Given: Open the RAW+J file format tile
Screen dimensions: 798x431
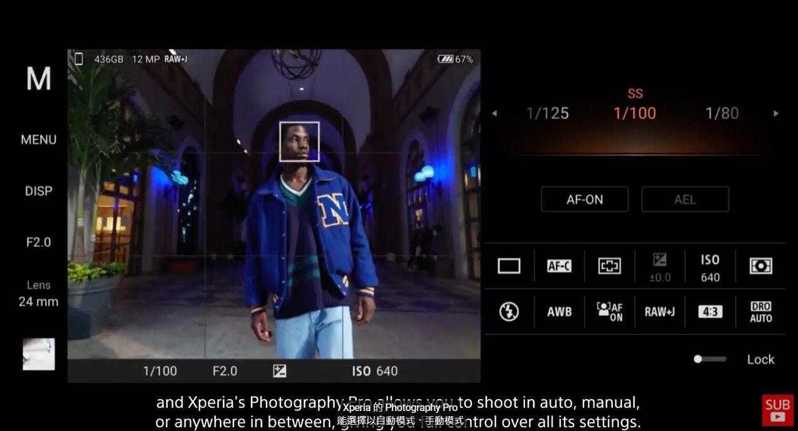Looking at the screenshot, I should coord(660,312).
